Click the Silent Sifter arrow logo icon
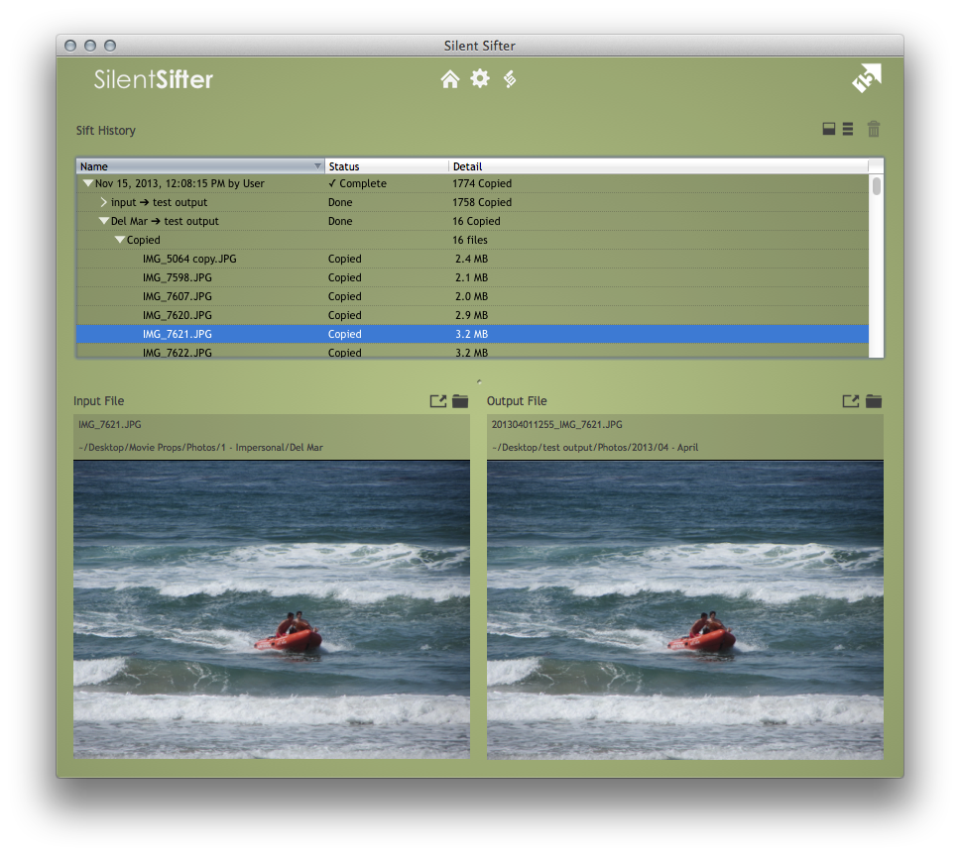 coord(867,77)
